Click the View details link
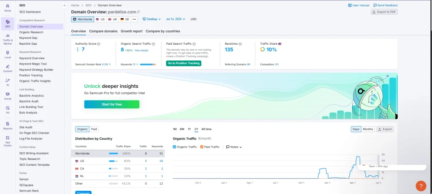This screenshot has height=194, width=432. pos(141,51)
